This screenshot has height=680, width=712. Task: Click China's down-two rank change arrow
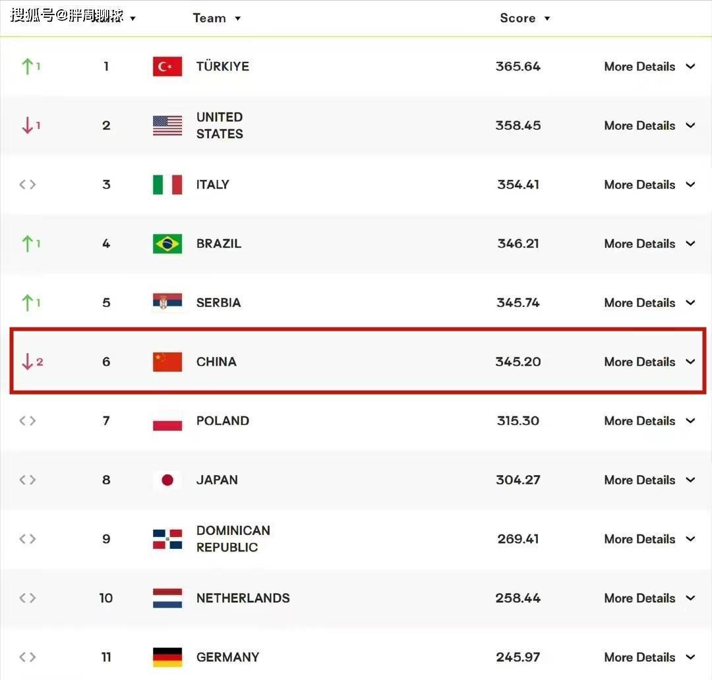click(32, 362)
